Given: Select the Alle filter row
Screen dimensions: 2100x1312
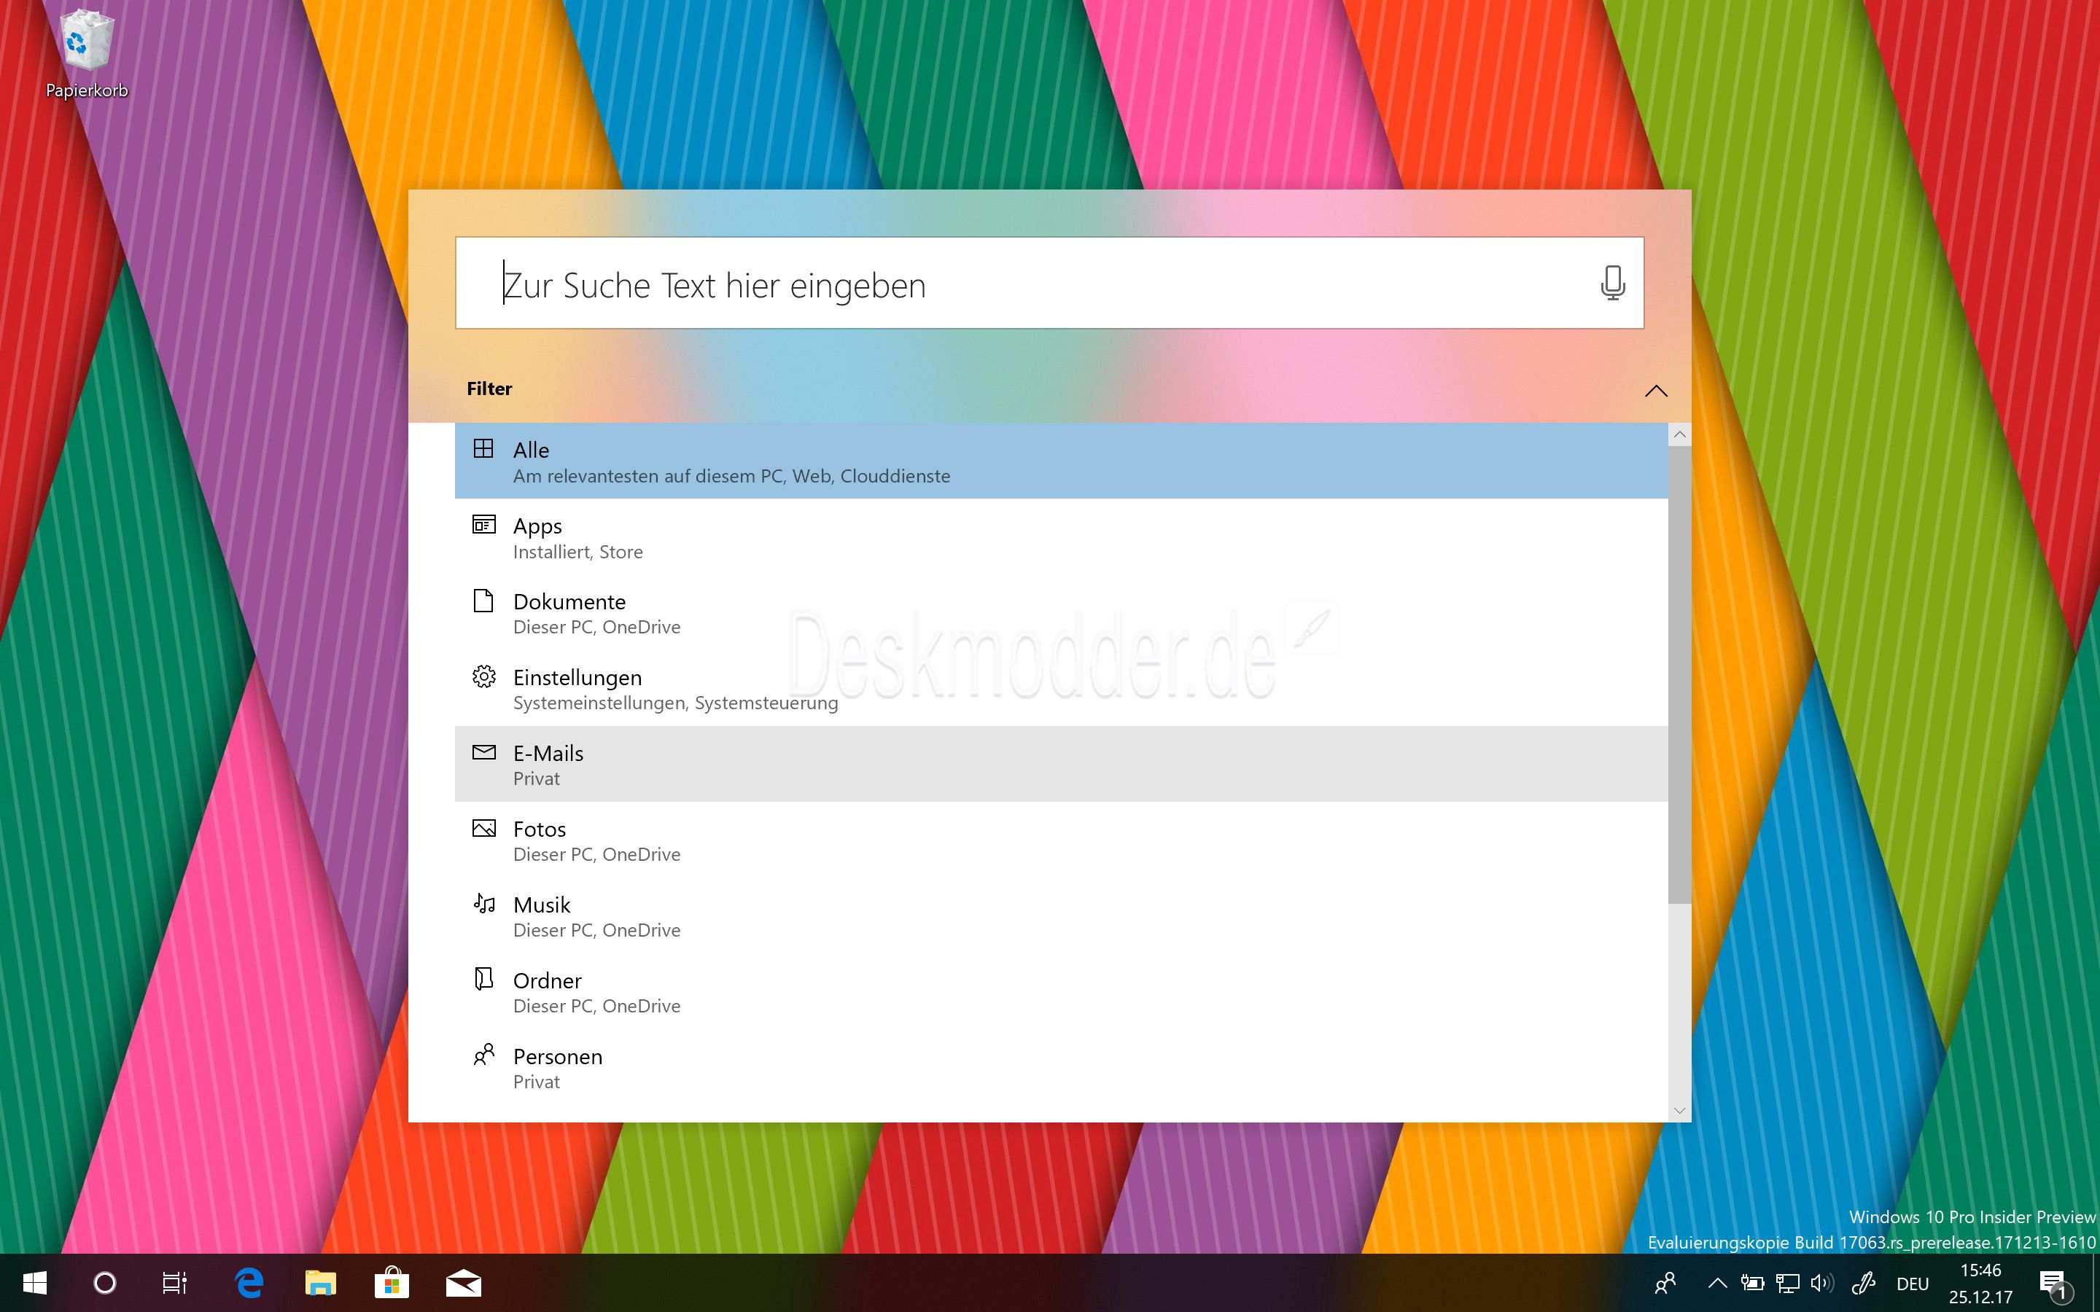Looking at the screenshot, I should click(x=1060, y=461).
